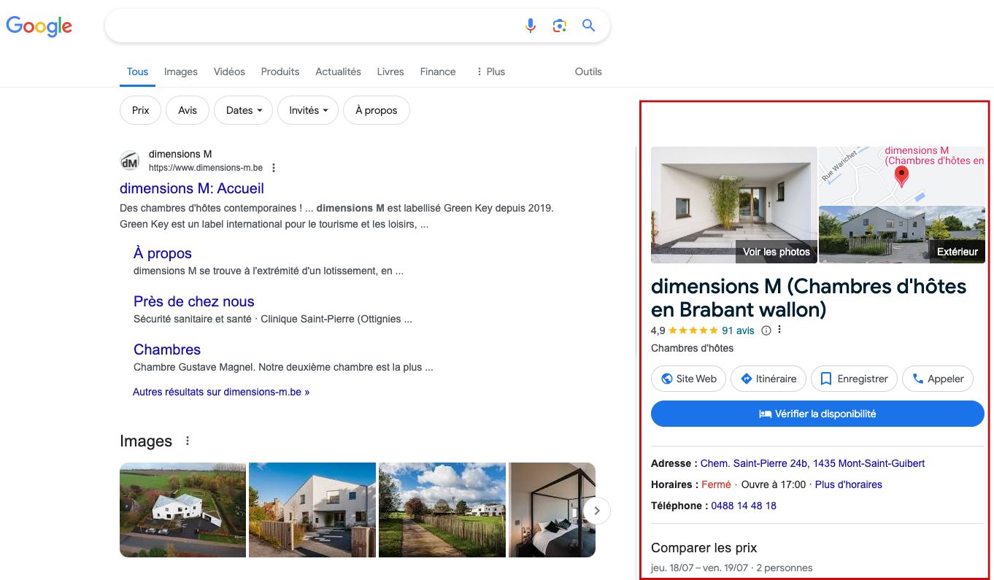Open the dimensions M: Accueil link
This screenshot has width=994, height=580.
pyautogui.click(x=192, y=188)
